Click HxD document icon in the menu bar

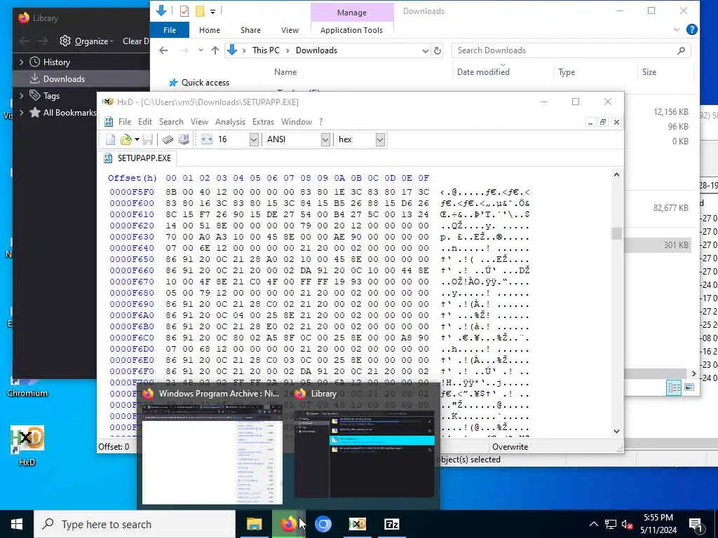[x=109, y=122]
